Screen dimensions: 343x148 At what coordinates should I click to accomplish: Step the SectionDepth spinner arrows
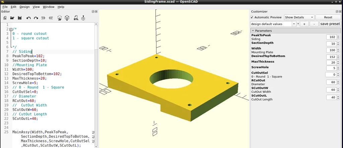338,44
